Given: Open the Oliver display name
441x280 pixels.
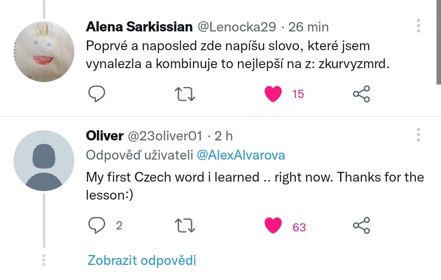Looking at the screenshot, I should pyautogui.click(x=105, y=136).
